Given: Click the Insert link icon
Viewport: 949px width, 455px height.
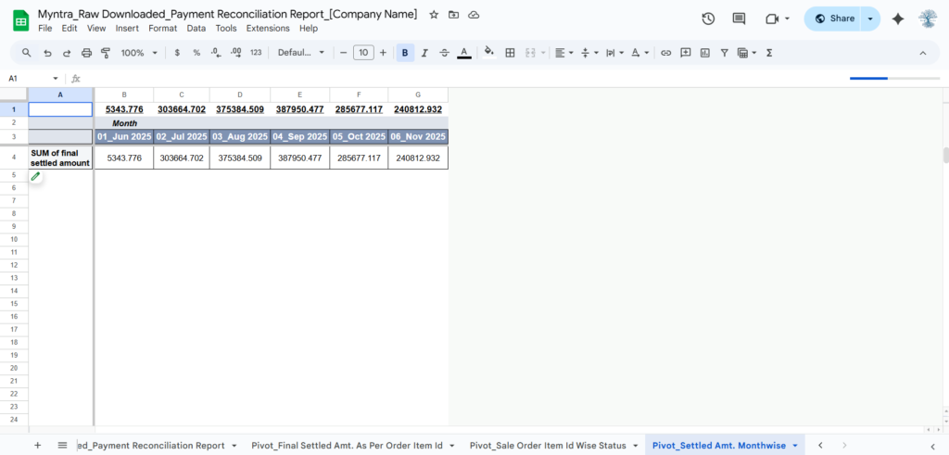Looking at the screenshot, I should coord(665,53).
